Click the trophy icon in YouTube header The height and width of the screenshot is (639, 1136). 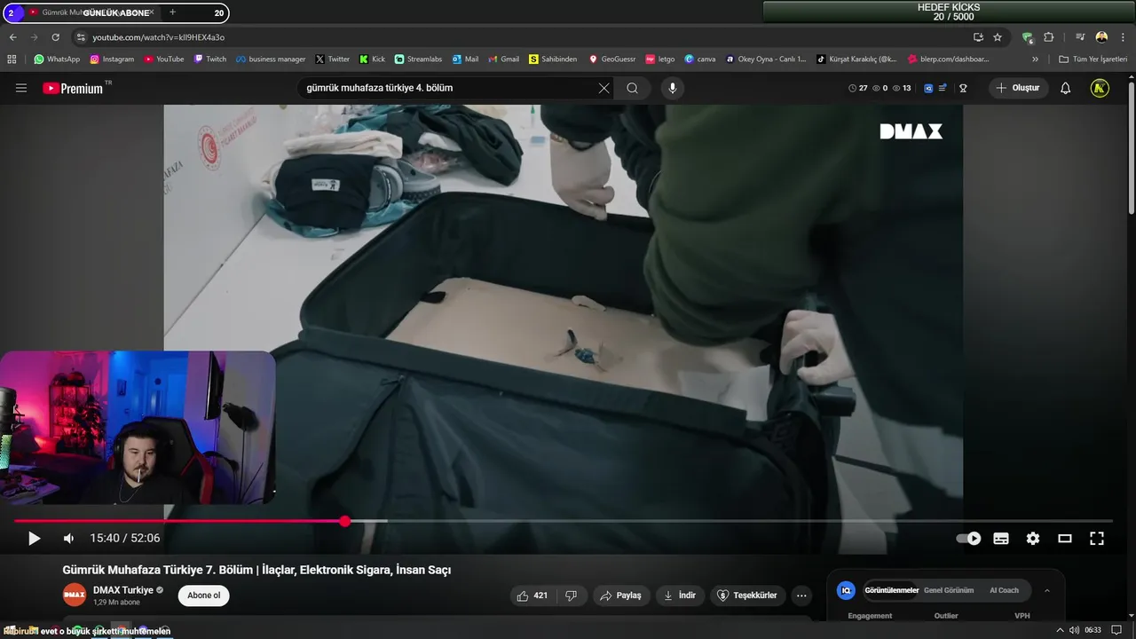coord(963,88)
